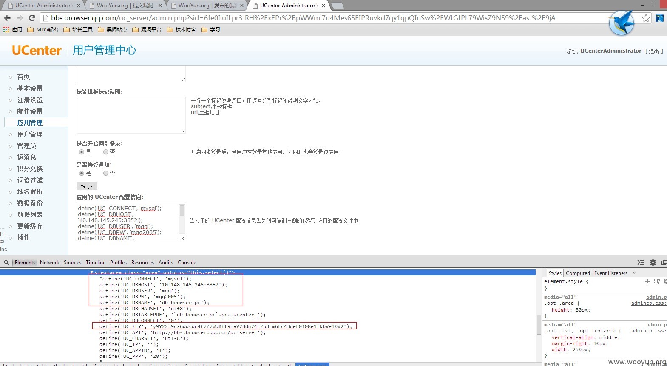Image resolution: width=667 pixels, height=366 pixels.
Task: Open the blue extension icon beside the star
Action: pos(659,18)
